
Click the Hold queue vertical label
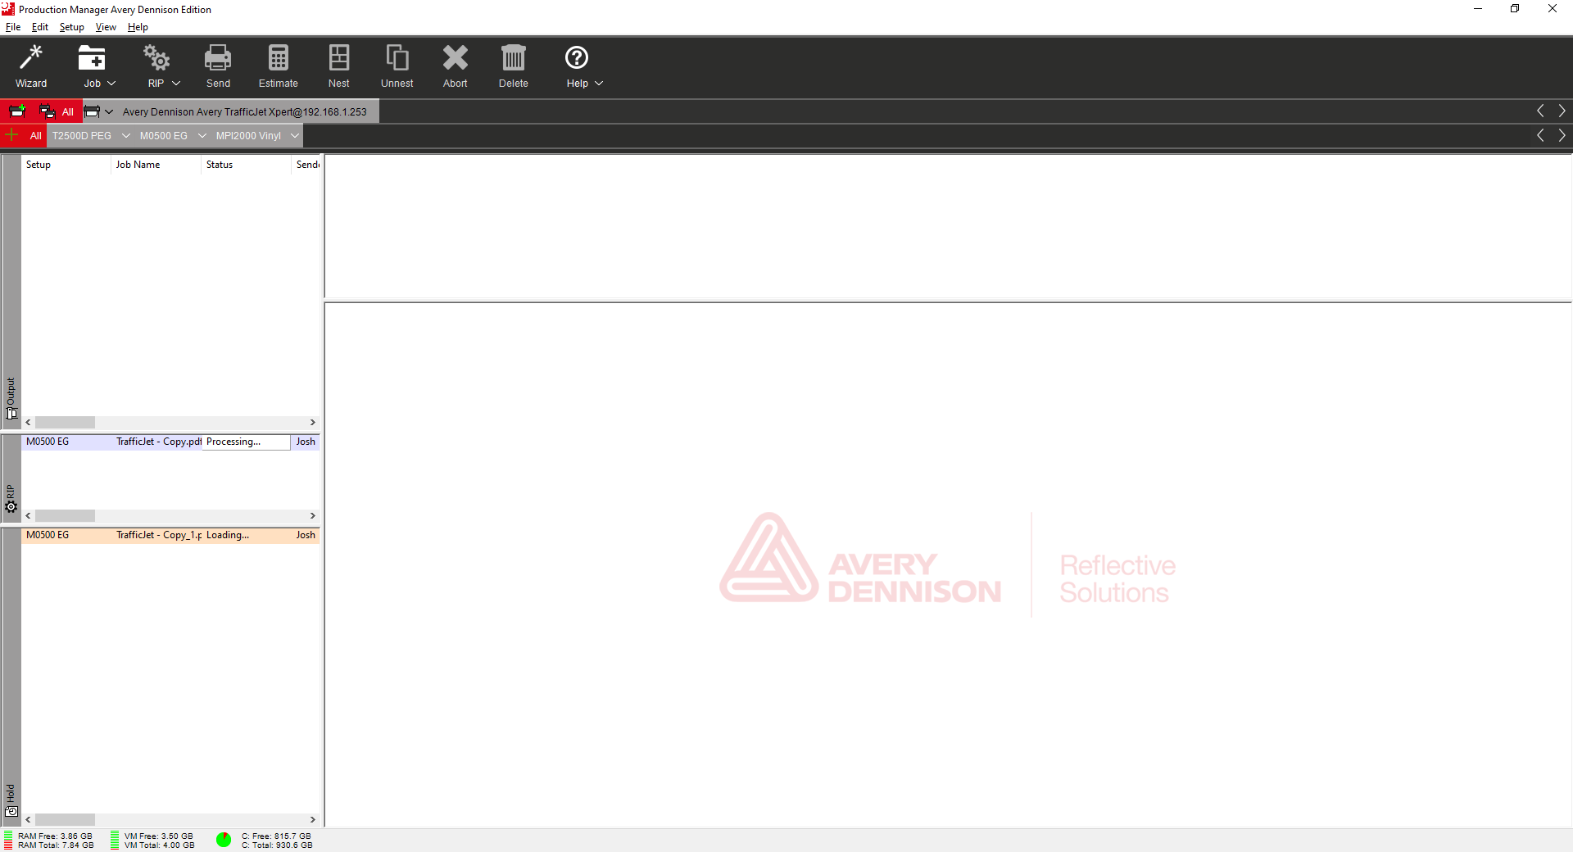(x=11, y=794)
